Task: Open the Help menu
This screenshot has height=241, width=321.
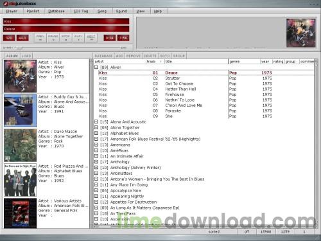Action: point(158,11)
